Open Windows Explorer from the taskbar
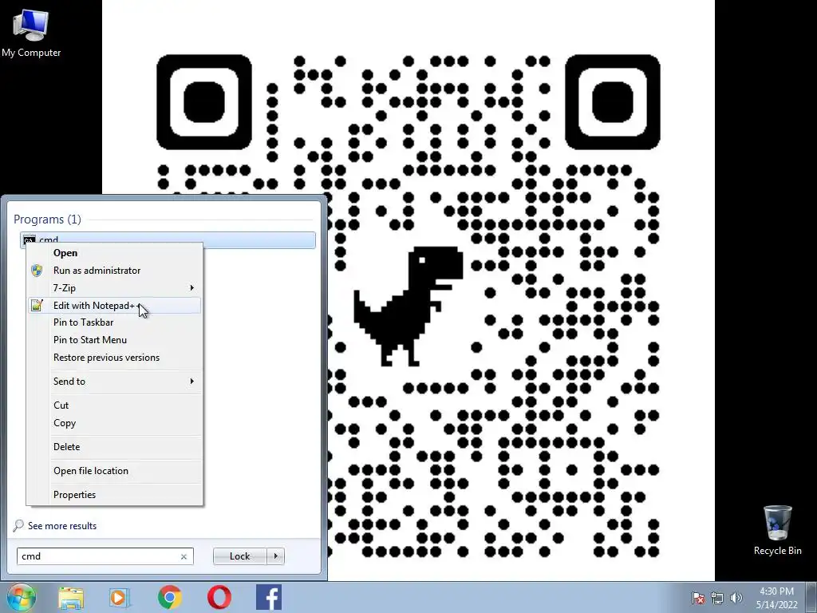This screenshot has width=817, height=613. click(71, 598)
